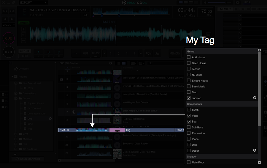The width and height of the screenshot is (267, 168).
Task: Enable the Trap checkbox in My Tag
Action: coord(189,92)
